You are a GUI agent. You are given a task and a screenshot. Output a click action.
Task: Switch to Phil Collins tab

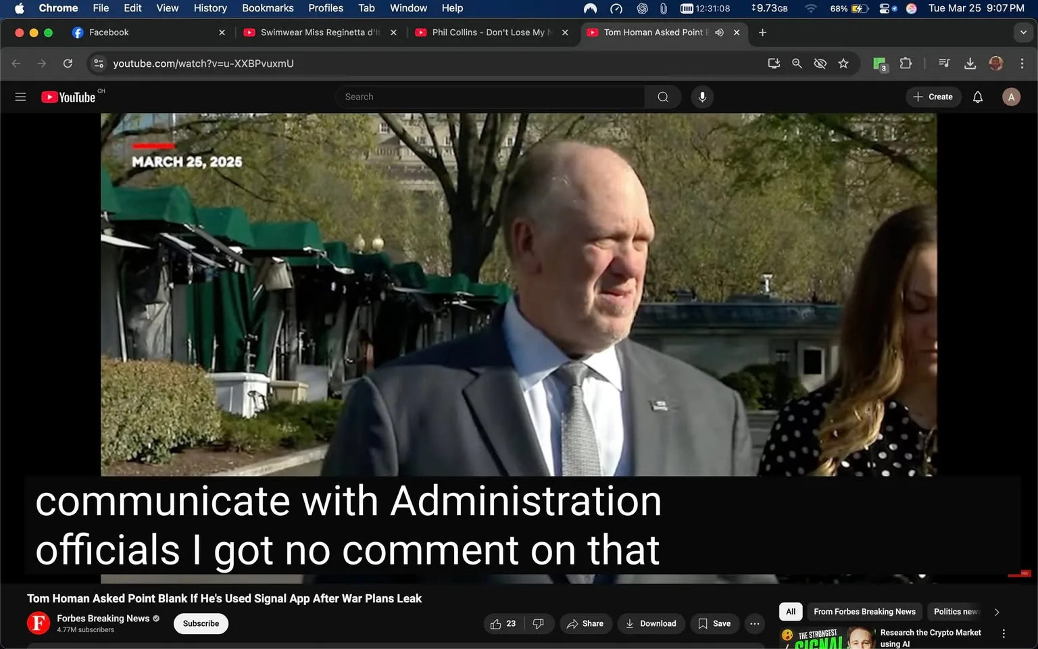tap(487, 32)
